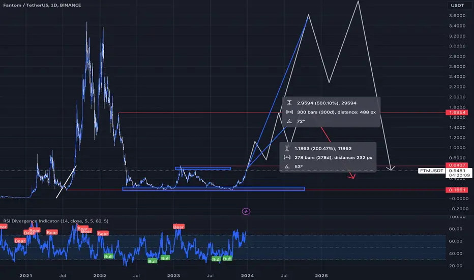474x280 pixels.
Task: Click the red 0.6437 price label
Action: [457, 165]
